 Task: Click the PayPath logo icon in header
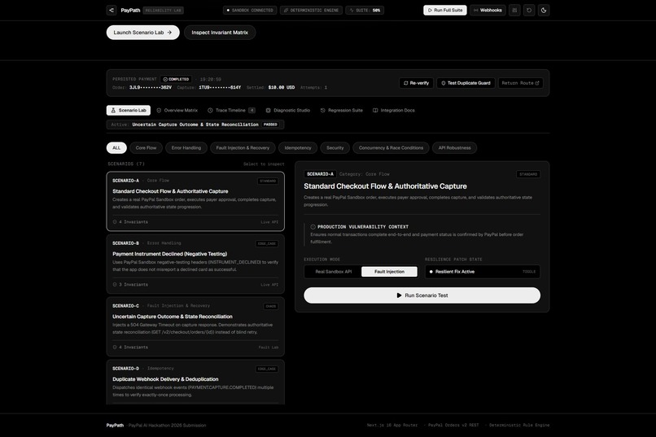tap(112, 10)
